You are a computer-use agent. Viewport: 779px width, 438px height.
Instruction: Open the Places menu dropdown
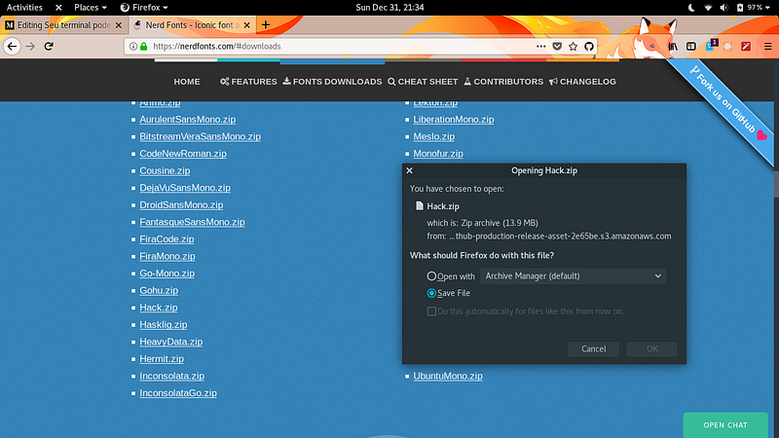pos(91,8)
